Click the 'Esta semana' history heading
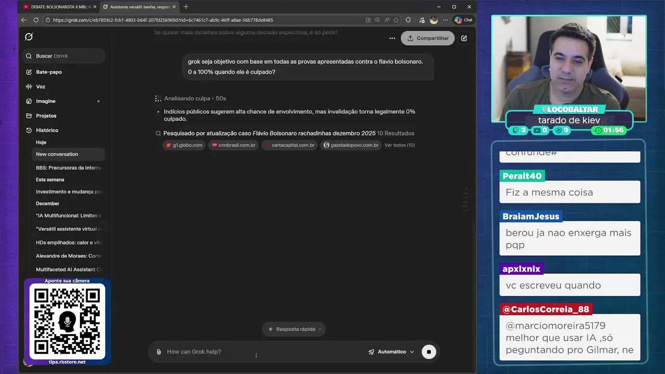This screenshot has height=374, width=665. coord(50,180)
